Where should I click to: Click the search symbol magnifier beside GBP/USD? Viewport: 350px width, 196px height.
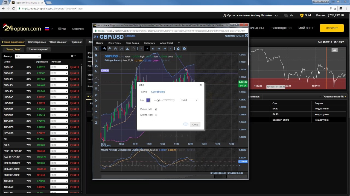95,37
